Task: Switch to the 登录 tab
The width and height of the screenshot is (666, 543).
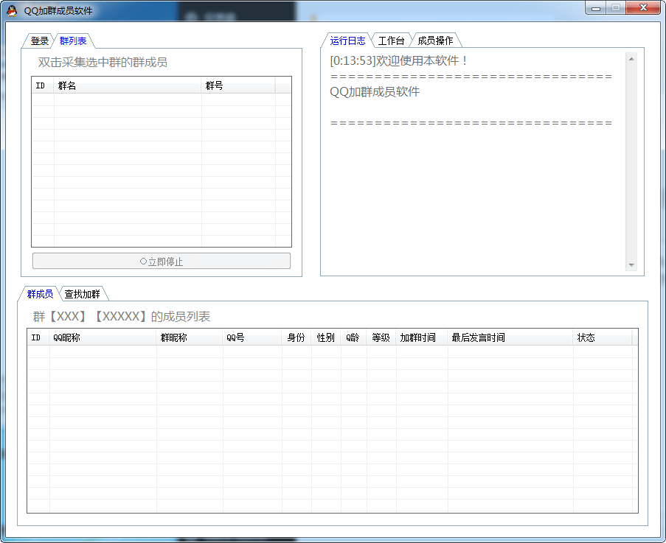Action: click(39, 41)
